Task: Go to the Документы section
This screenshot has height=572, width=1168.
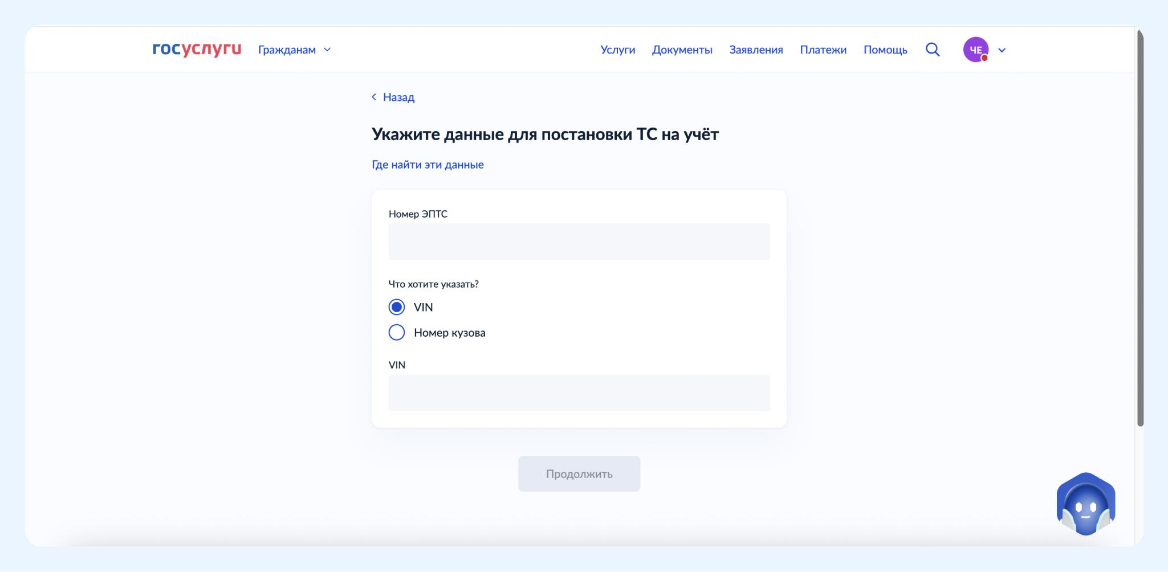Action: [682, 50]
